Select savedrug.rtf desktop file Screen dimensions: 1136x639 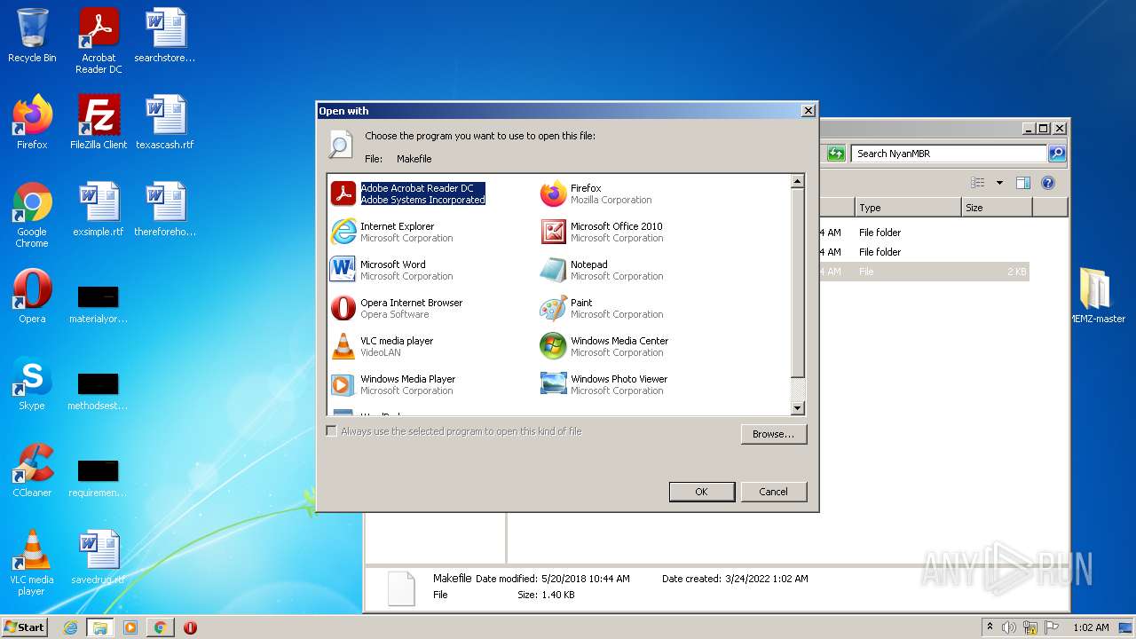pyautogui.click(x=99, y=557)
